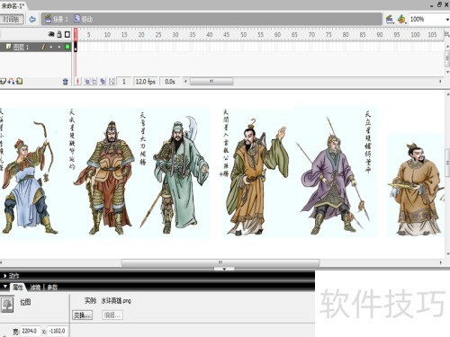Enable the onion skin button

[x=87, y=82]
